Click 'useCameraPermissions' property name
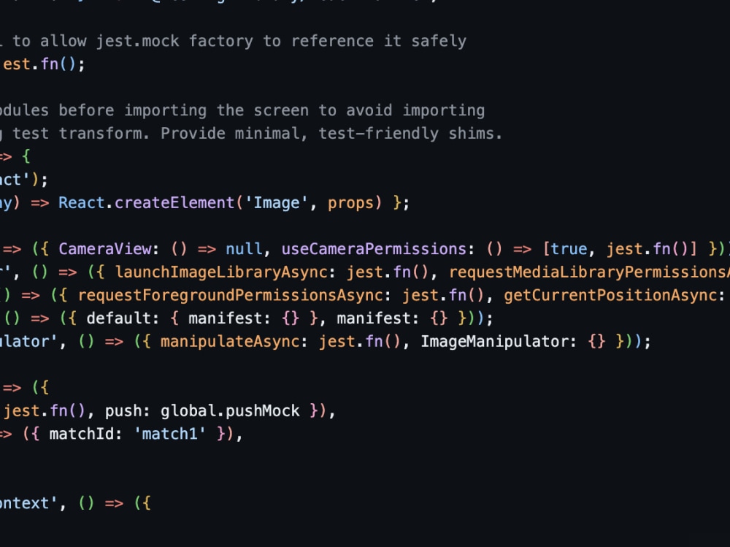This screenshot has height=547, width=730. coord(374,249)
